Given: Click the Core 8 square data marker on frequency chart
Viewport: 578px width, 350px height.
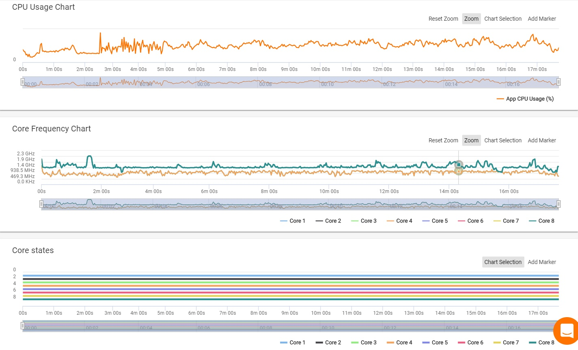Looking at the screenshot, I should [x=459, y=165].
